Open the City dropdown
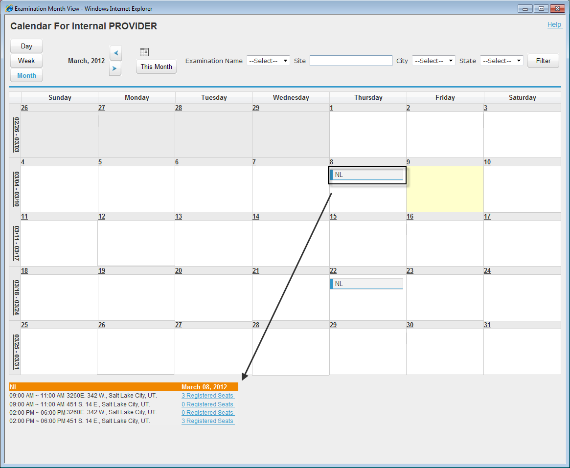Viewport: 570px width, 468px height. point(433,61)
